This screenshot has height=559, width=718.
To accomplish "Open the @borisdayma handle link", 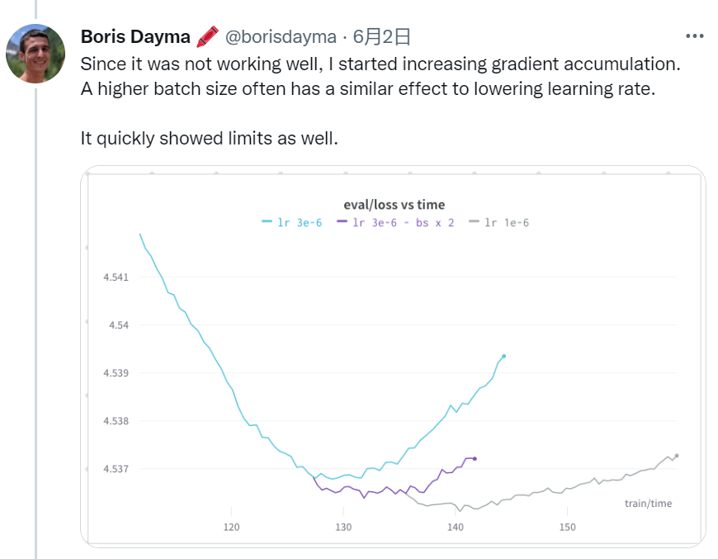I will pos(281,37).
